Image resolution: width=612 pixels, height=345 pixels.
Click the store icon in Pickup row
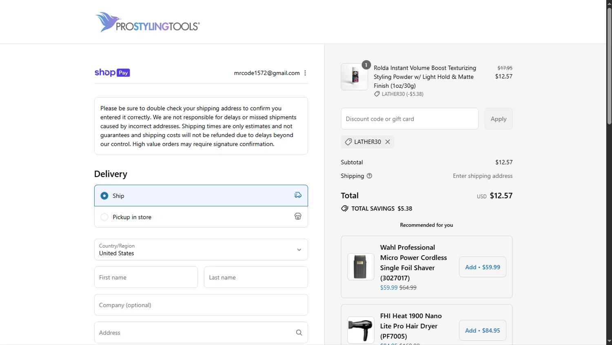[298, 217]
